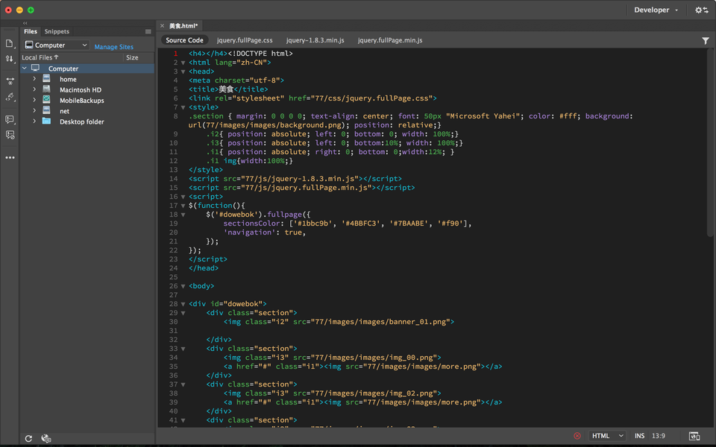
Task: Click the red line number 1
Action: [175, 54]
